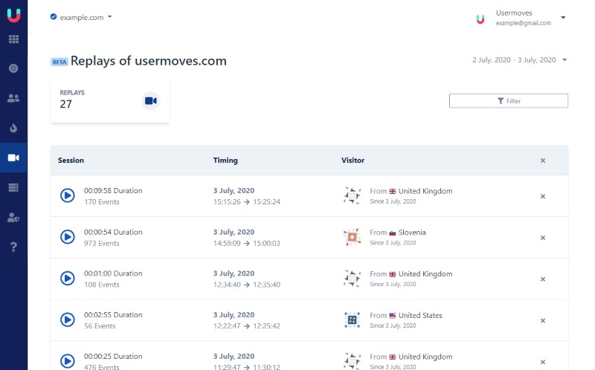Open the United States visitor avatar

point(352,320)
